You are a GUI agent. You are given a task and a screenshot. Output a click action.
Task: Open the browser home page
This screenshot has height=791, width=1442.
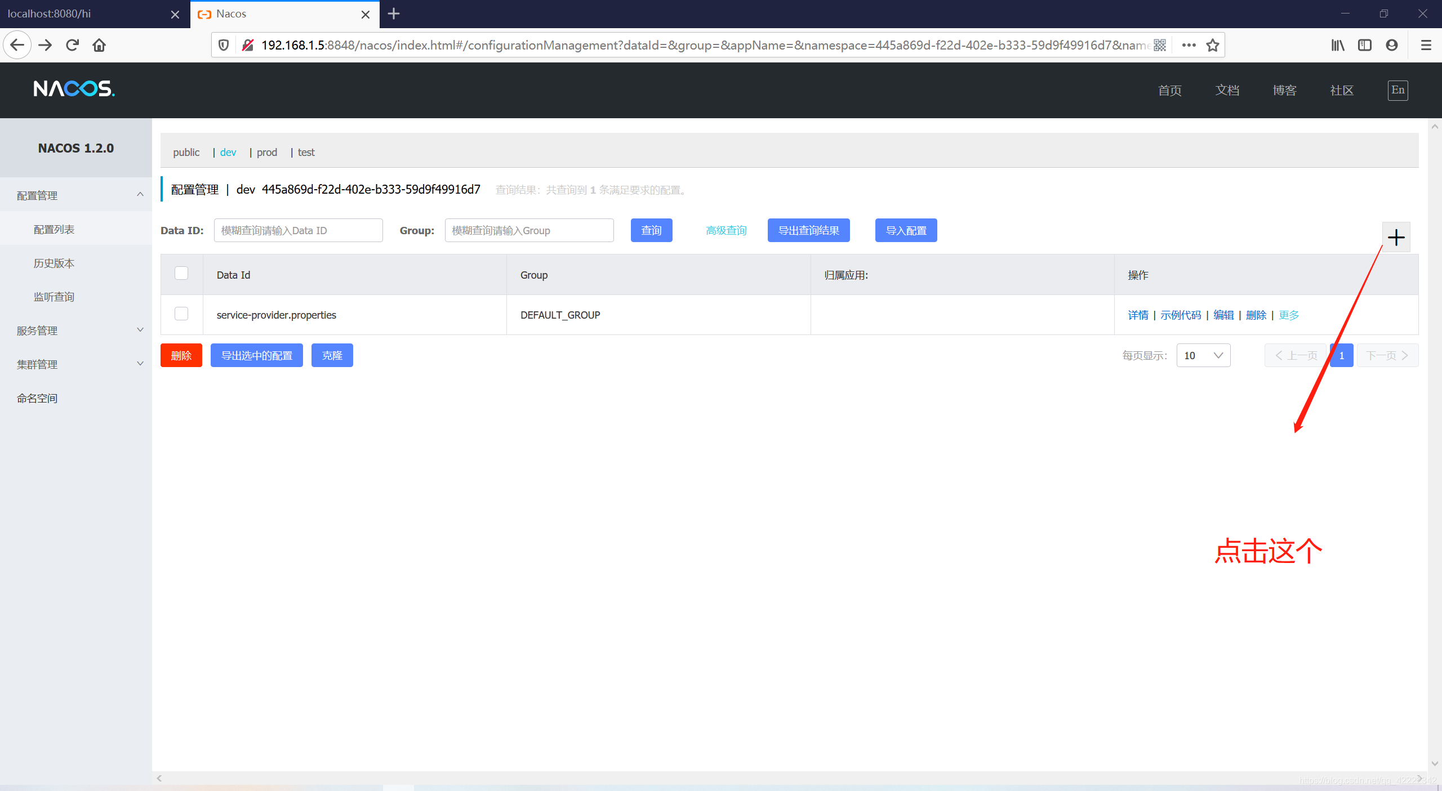[x=99, y=45]
